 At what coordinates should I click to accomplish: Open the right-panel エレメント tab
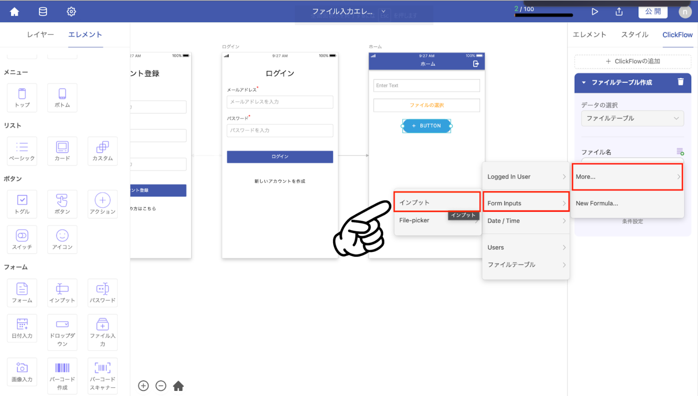(589, 35)
